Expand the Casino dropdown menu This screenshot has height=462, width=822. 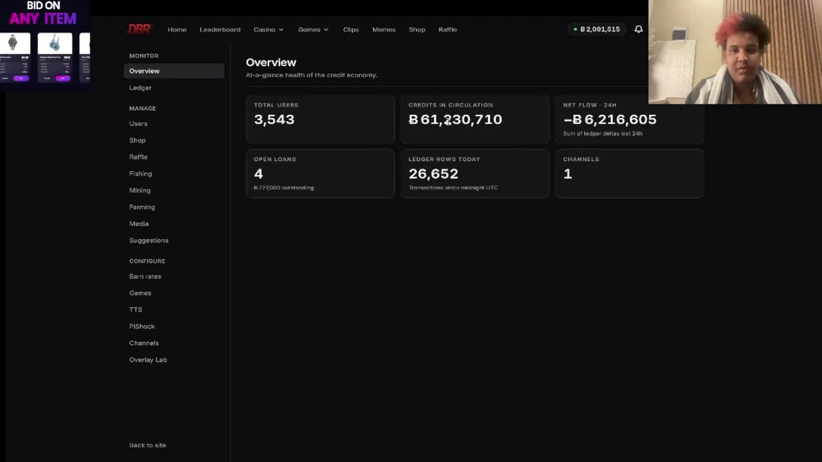[268, 30]
